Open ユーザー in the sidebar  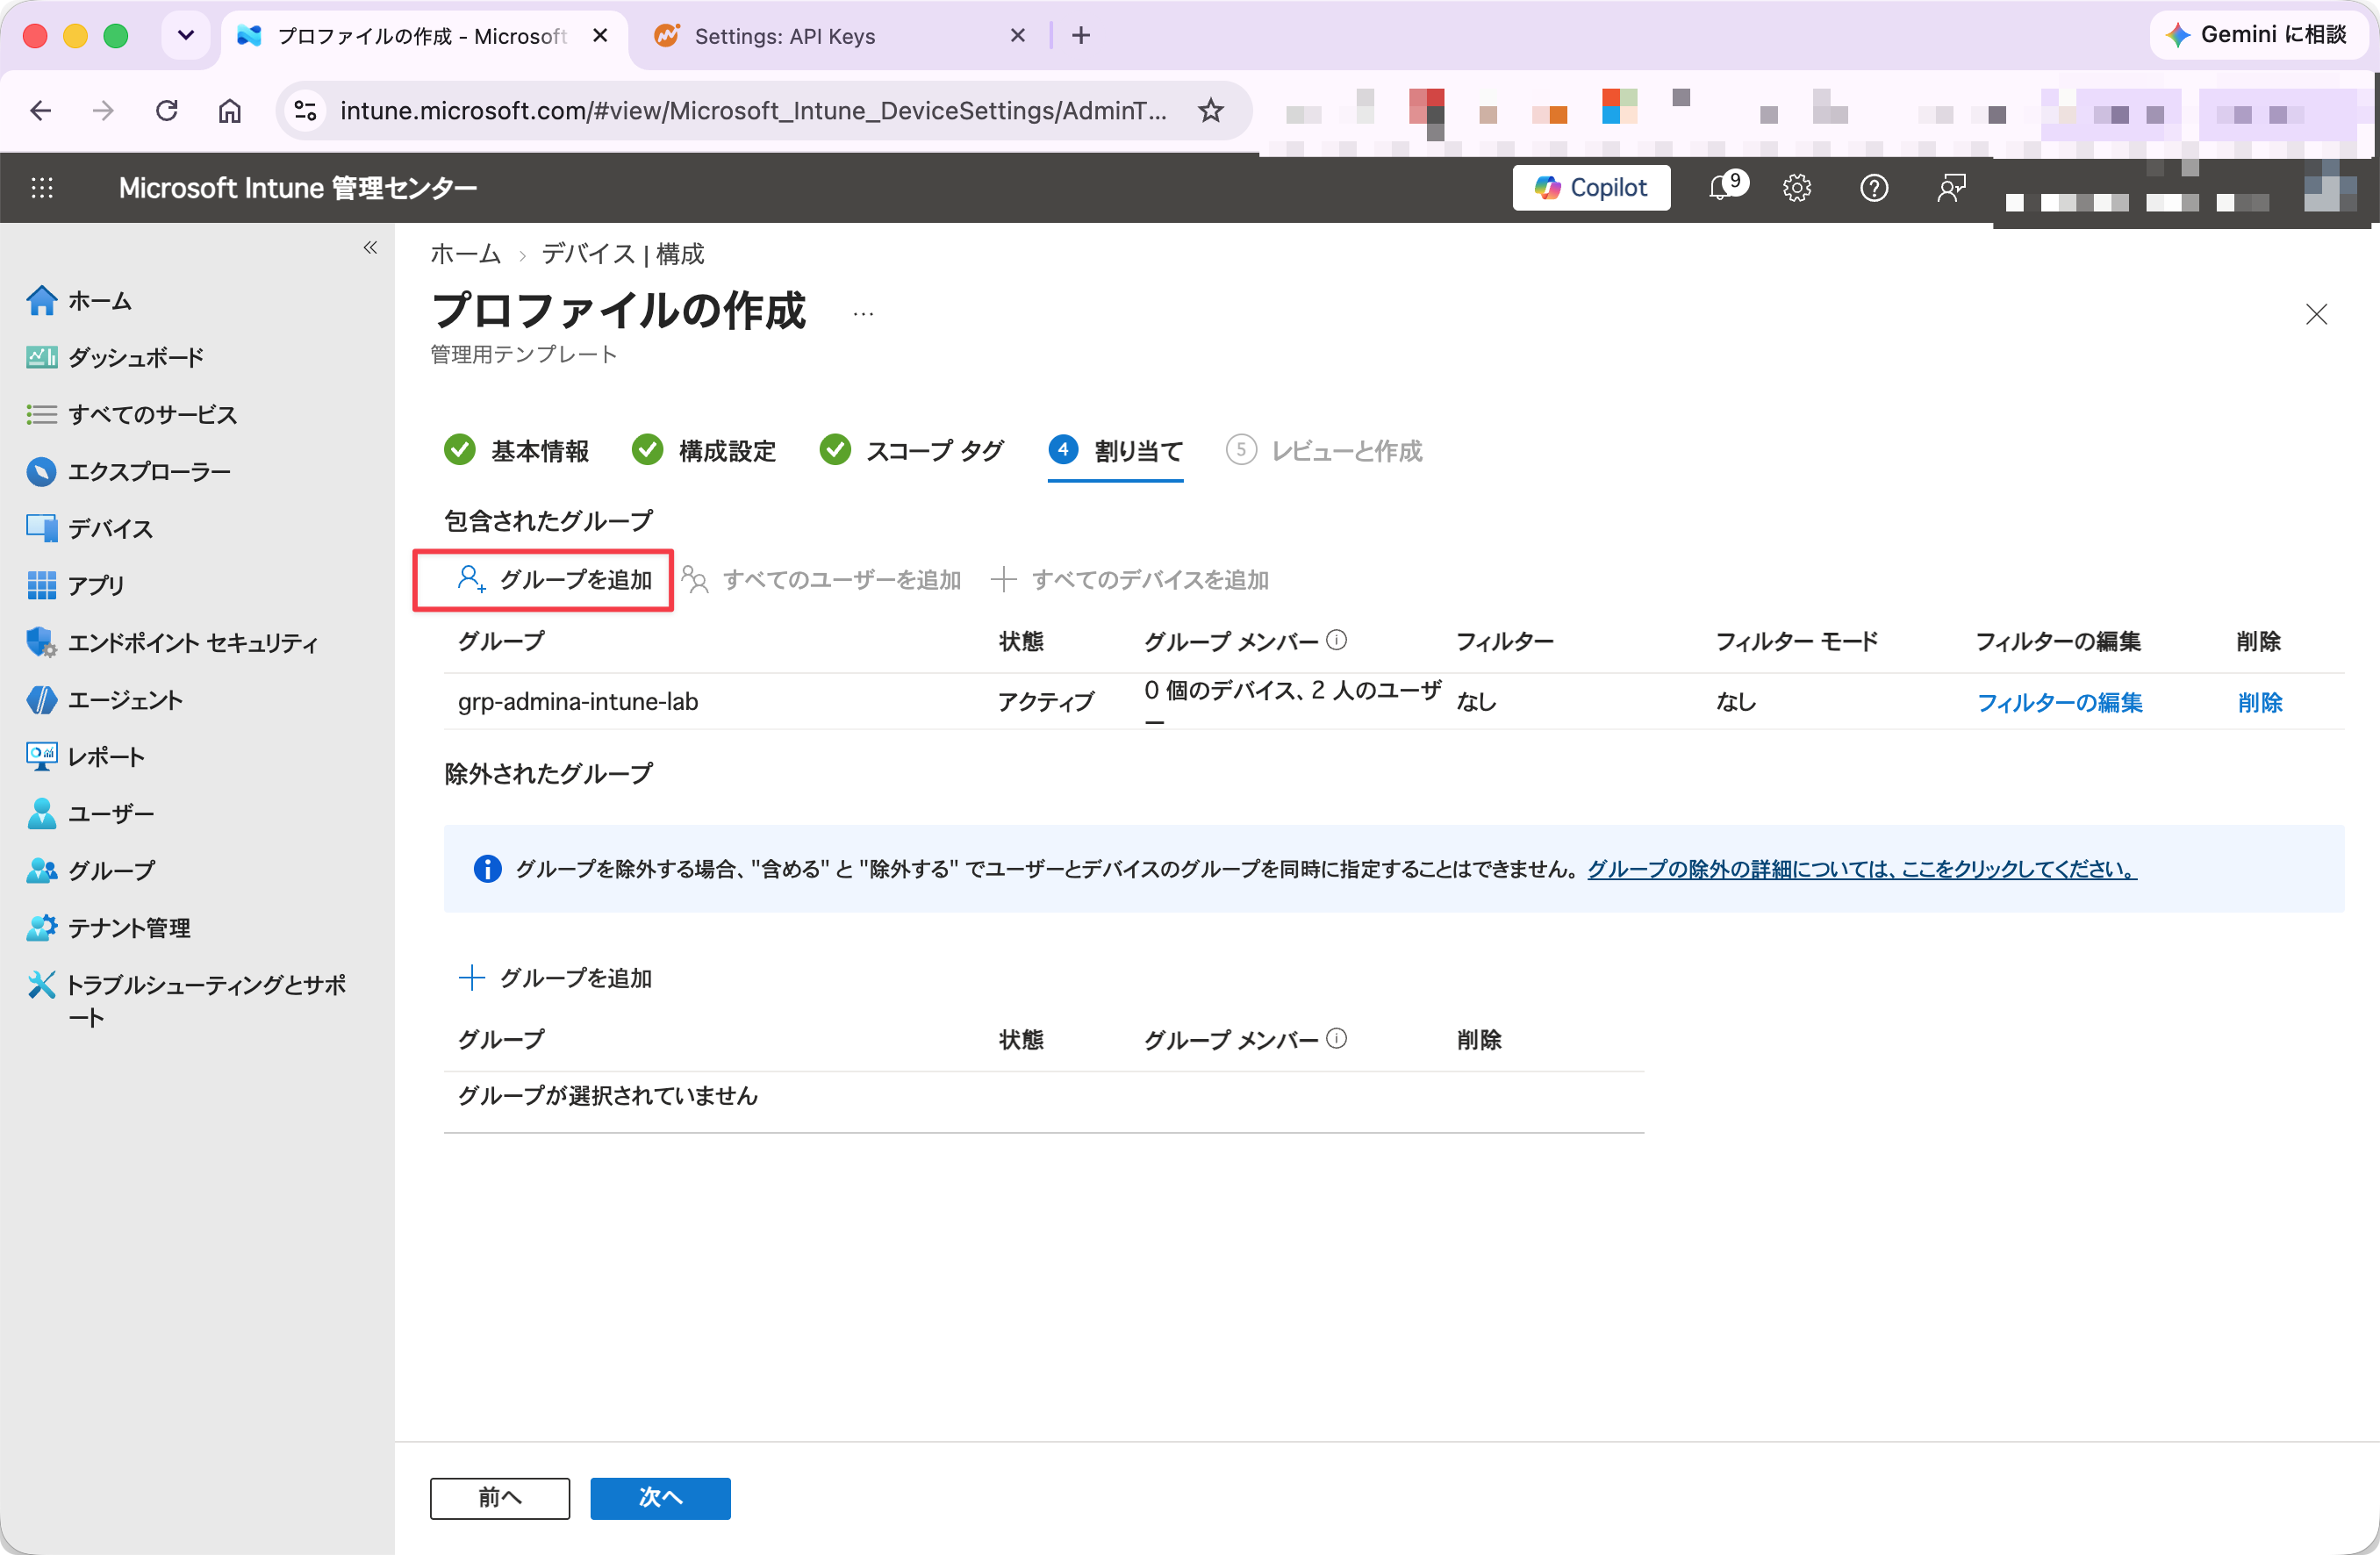pos(91,813)
